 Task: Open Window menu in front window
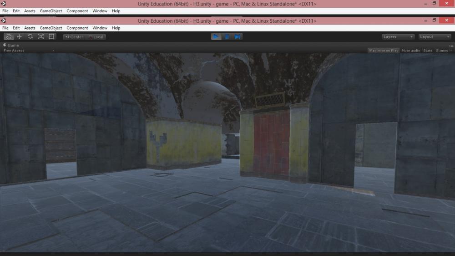click(x=100, y=28)
